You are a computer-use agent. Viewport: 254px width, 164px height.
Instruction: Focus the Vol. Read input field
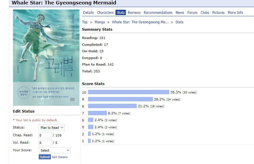point(45,143)
